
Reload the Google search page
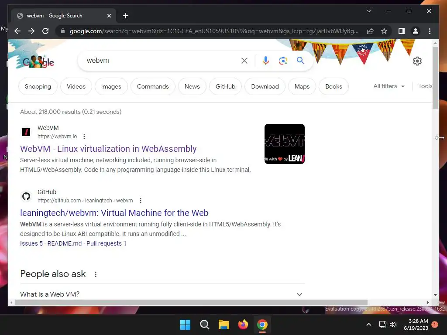coord(45,31)
